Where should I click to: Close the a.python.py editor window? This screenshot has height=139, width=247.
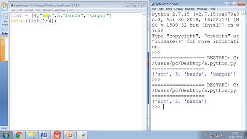[142, 5]
